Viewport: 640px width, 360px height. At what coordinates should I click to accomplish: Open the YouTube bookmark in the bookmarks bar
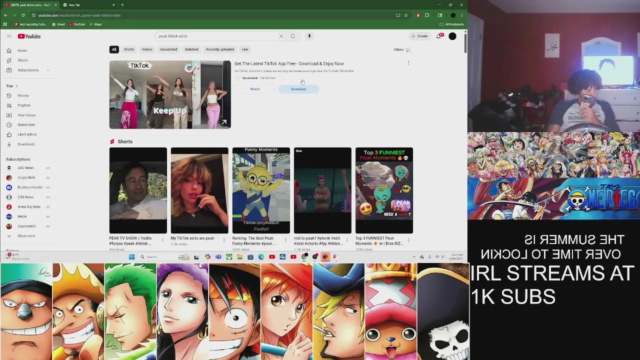point(77,24)
